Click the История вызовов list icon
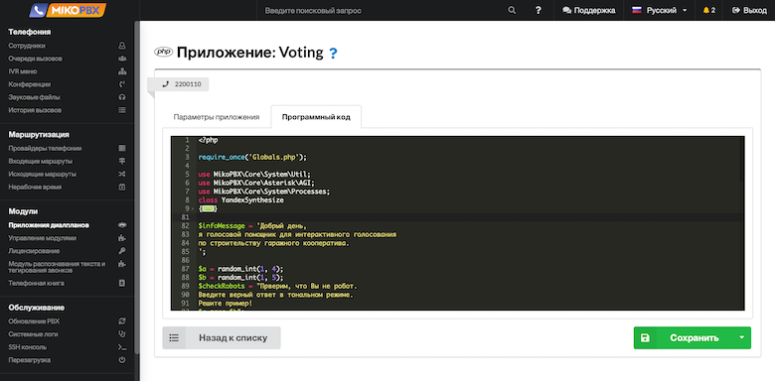 [122, 110]
